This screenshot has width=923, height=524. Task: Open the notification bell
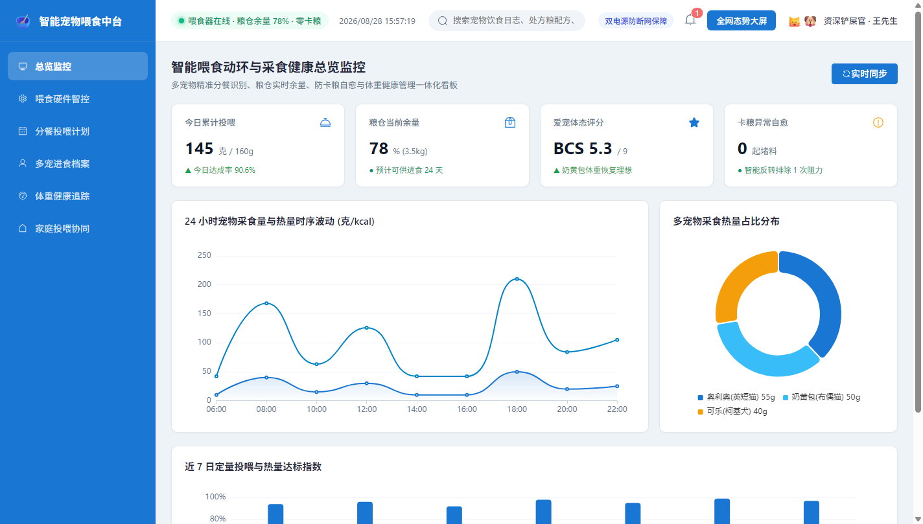pyautogui.click(x=690, y=20)
